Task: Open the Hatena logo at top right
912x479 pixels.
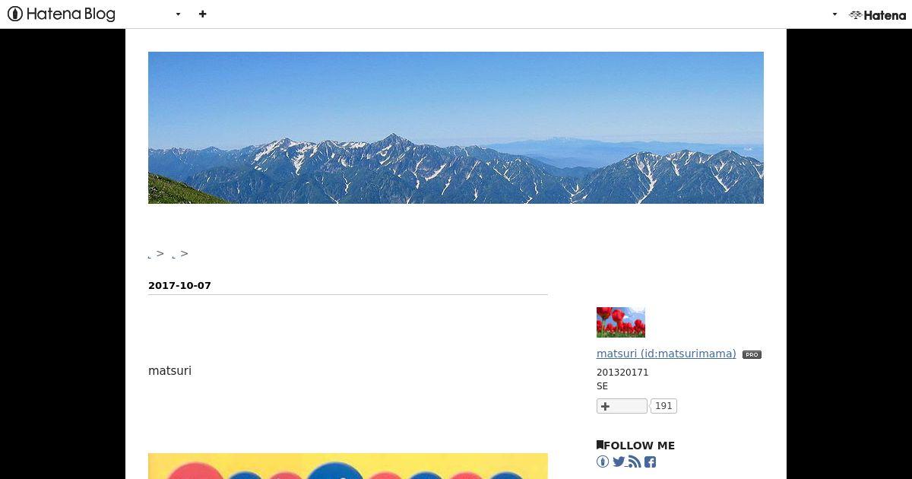Action: point(878,14)
